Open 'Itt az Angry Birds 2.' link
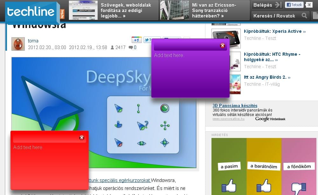Viewport: 318px width, 195px height. point(267,77)
